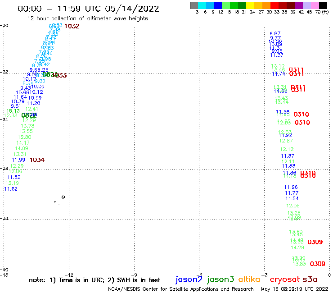Select the yellow legend swatch
This screenshot has height=293, width=333.
(250, 5)
